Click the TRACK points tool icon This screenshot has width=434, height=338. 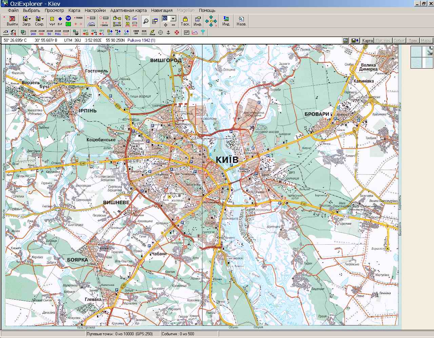coord(79,18)
